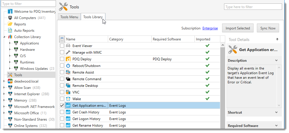This screenshot has width=289, height=133.
Task: Sort by the Category column header
Action: (130, 39)
